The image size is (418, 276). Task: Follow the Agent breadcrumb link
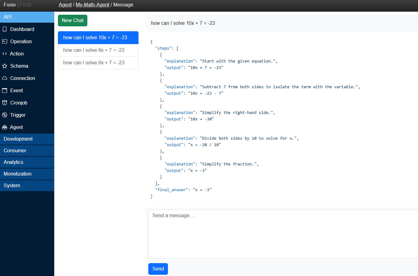pyautogui.click(x=65, y=5)
